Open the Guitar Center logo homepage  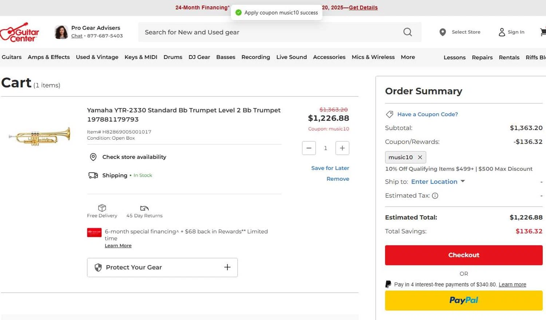coord(20,32)
